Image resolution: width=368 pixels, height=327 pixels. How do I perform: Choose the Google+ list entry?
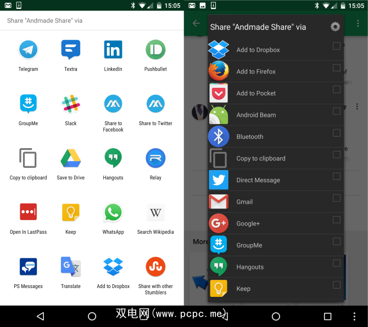[x=276, y=223]
